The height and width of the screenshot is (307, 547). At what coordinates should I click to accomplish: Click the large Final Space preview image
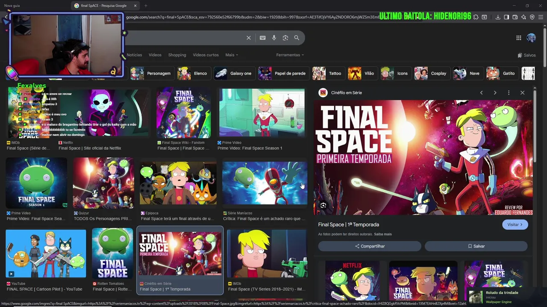[x=423, y=157]
